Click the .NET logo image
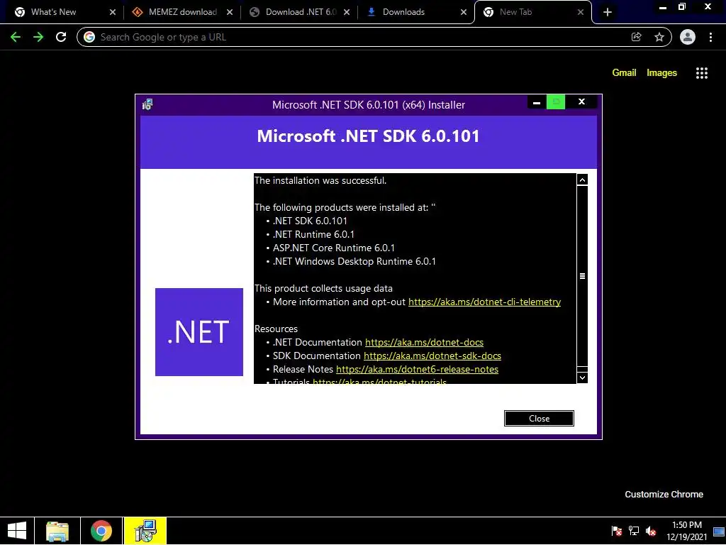The height and width of the screenshot is (545, 726). (x=199, y=332)
